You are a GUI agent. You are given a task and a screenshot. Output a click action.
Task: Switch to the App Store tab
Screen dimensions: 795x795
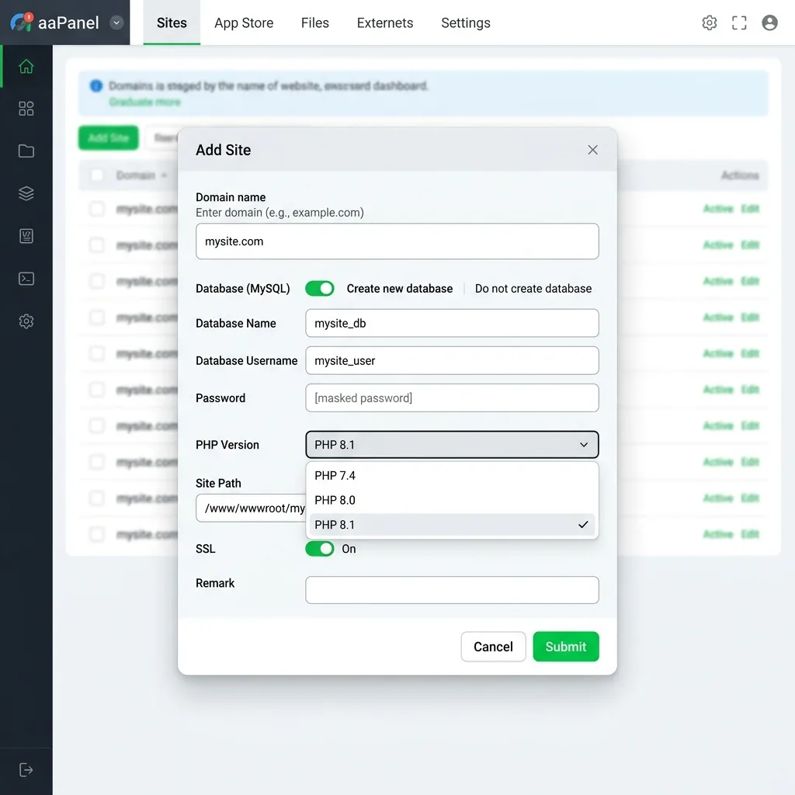click(x=244, y=23)
